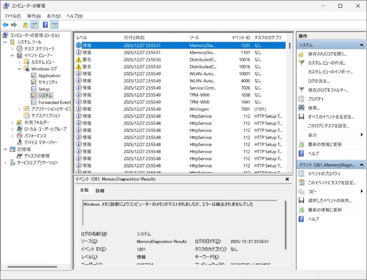Click 検索 binoculars action

click(x=301, y=108)
